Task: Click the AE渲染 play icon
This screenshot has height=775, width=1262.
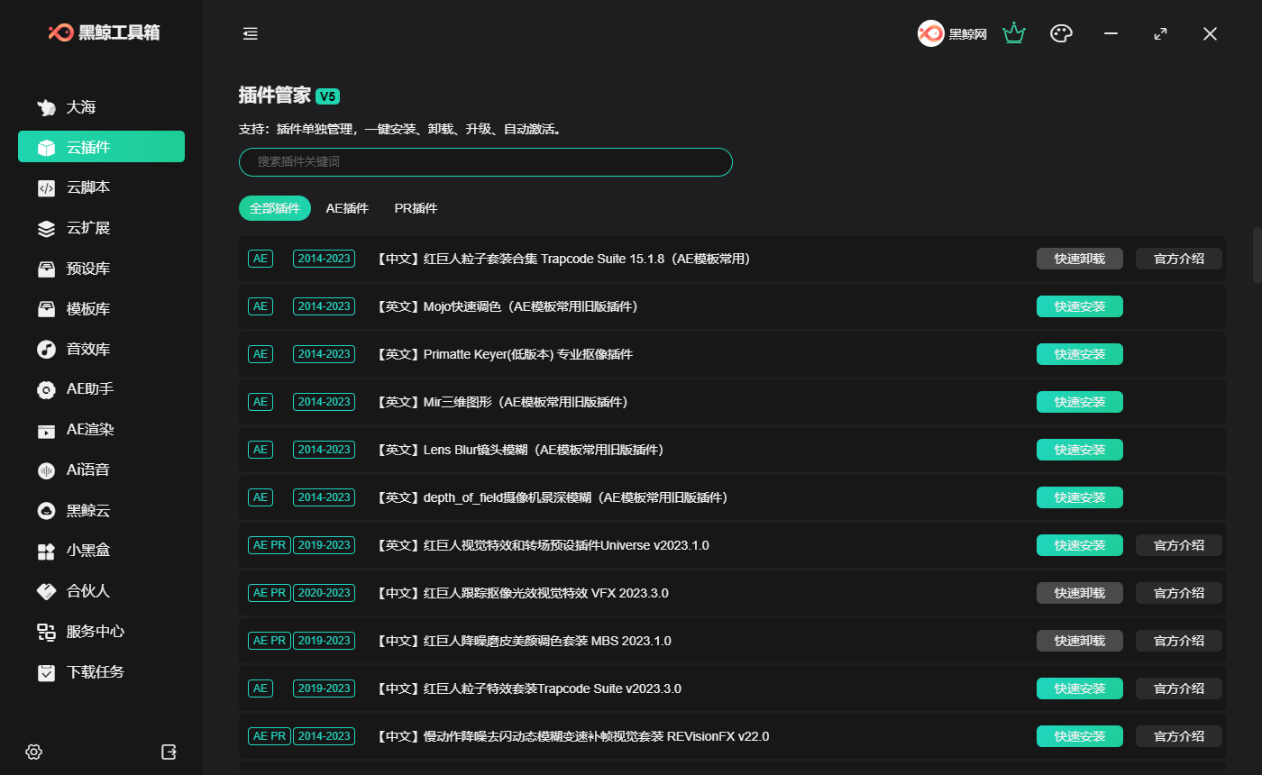Action: (46, 430)
